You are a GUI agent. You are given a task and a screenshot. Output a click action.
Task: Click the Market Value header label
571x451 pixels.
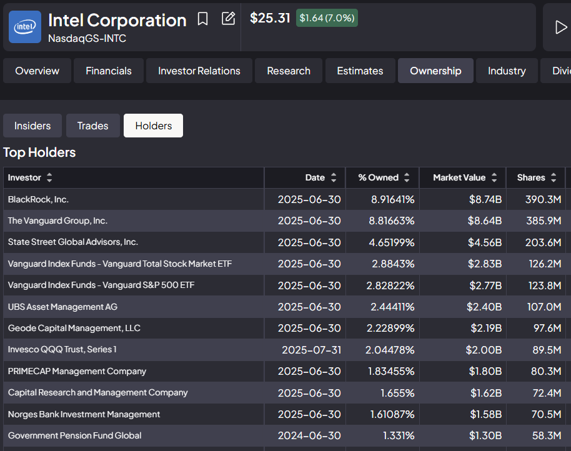point(459,177)
